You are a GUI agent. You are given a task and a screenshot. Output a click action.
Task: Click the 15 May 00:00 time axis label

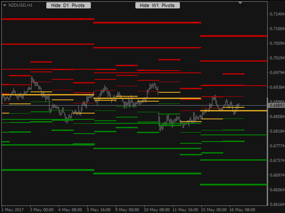[x=214, y=210]
